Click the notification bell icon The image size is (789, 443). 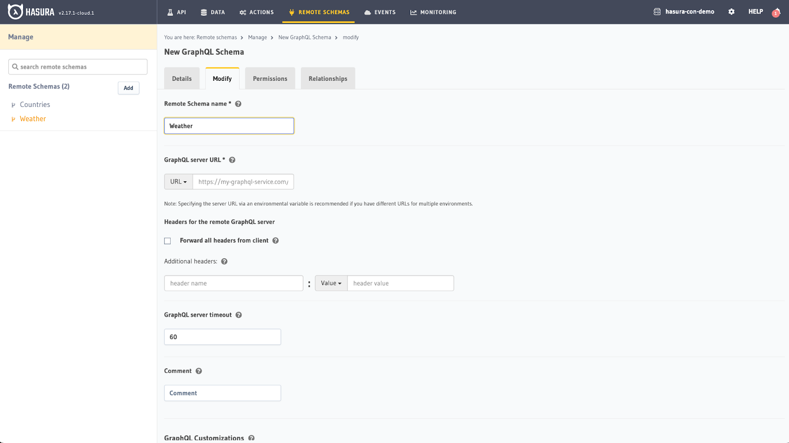click(776, 12)
